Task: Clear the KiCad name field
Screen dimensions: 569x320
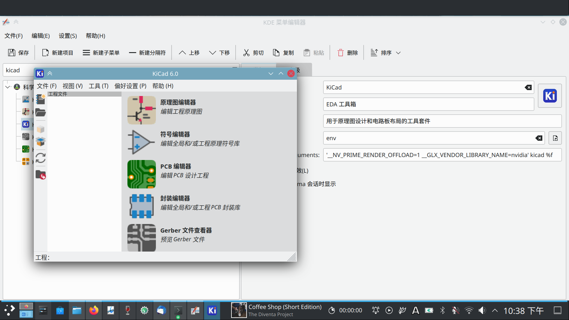Action: click(528, 87)
